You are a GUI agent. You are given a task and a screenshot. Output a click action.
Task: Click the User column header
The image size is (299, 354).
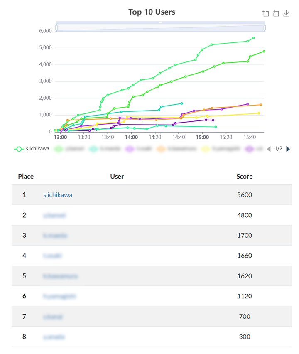point(117,176)
